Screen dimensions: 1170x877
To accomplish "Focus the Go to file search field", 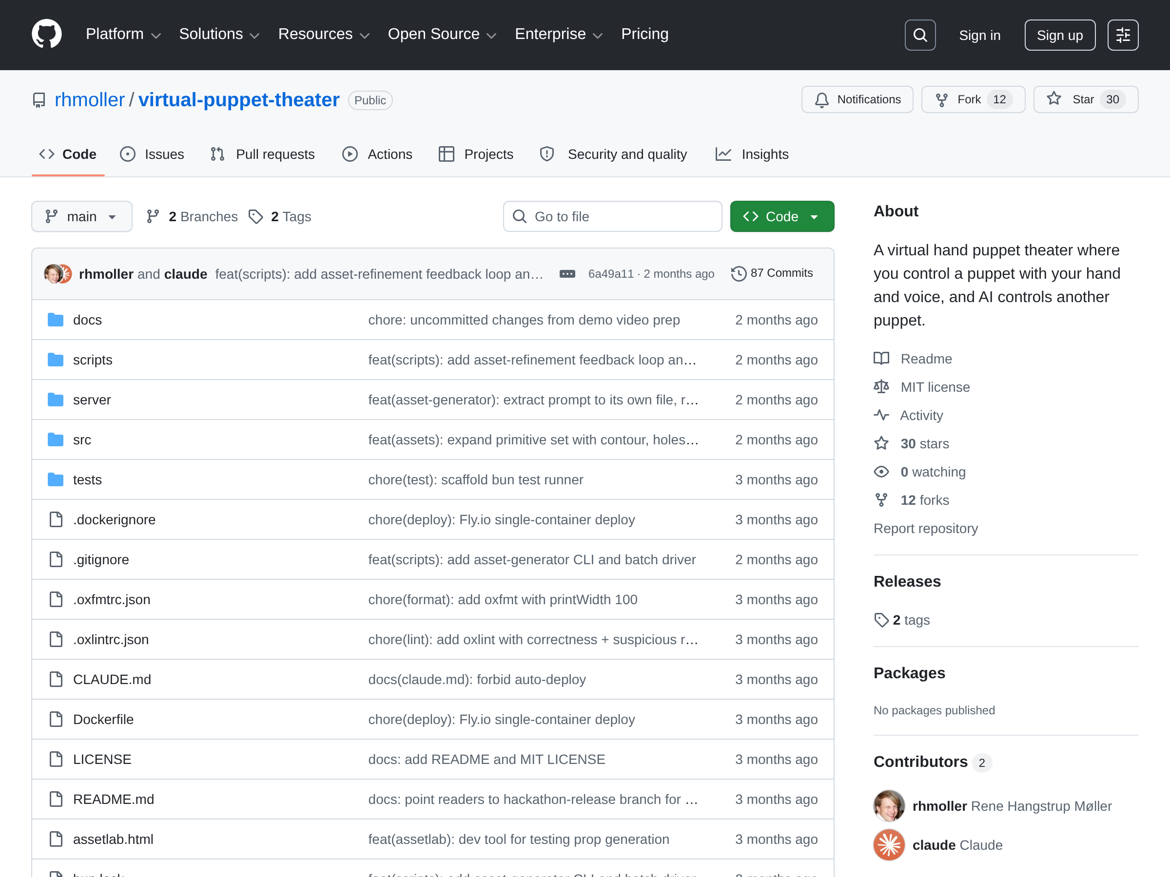I will click(612, 216).
